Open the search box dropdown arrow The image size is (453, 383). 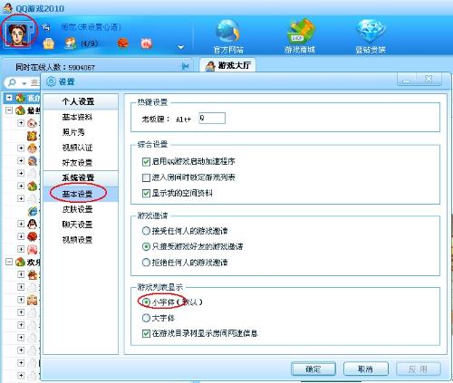[x=24, y=83]
